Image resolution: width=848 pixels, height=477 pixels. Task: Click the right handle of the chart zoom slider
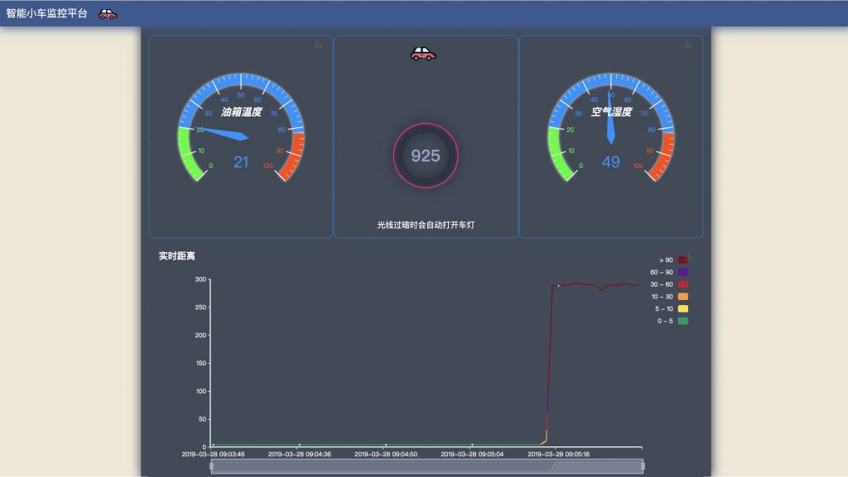point(643,466)
